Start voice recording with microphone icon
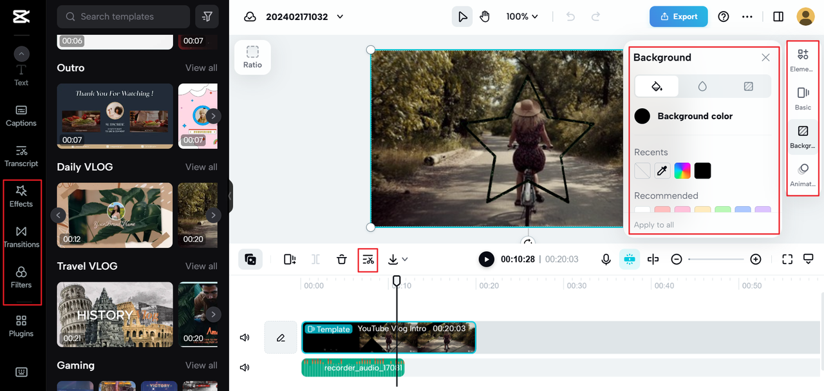Viewport: 824px width, 391px height. point(606,259)
